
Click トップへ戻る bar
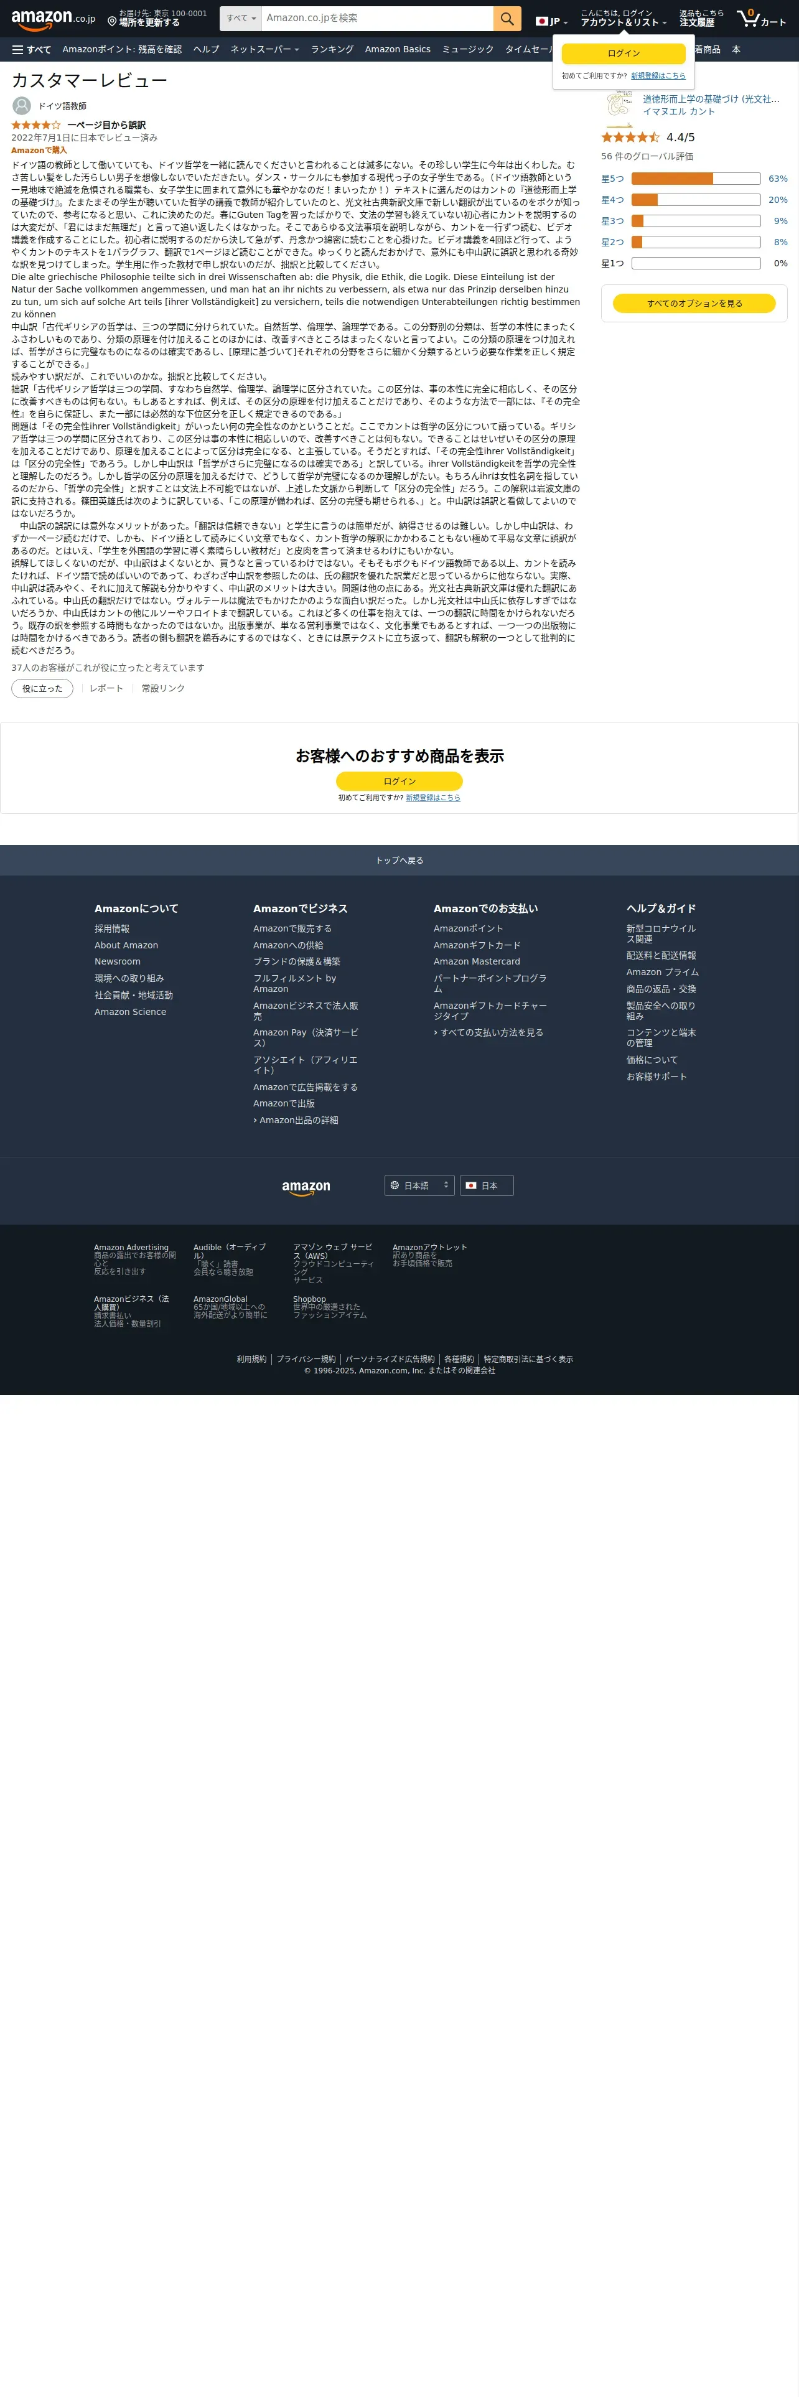pyautogui.click(x=399, y=861)
